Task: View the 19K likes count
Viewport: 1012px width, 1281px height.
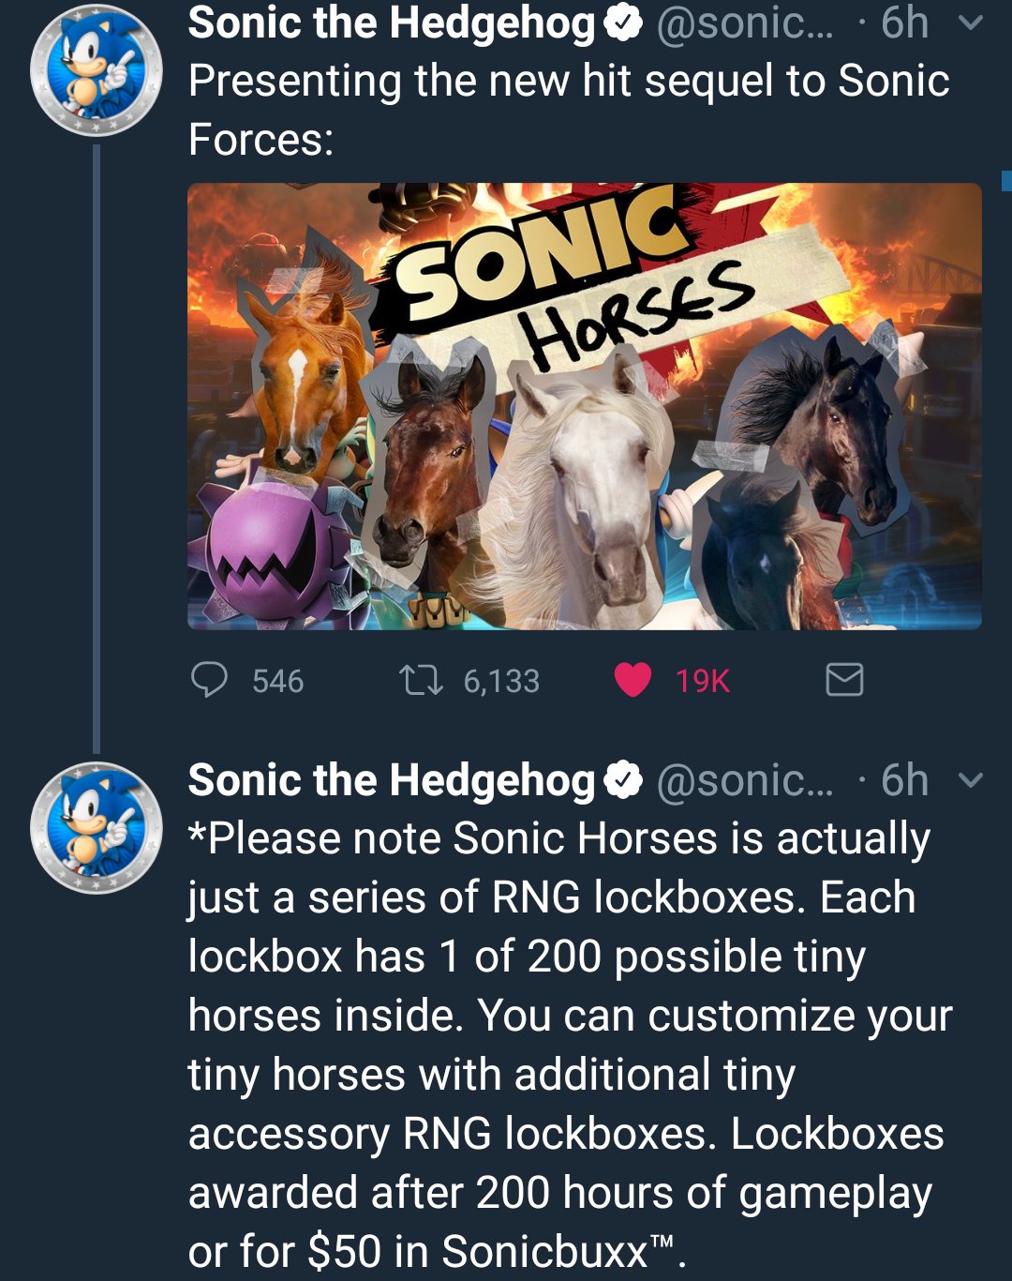Action: 702,681
